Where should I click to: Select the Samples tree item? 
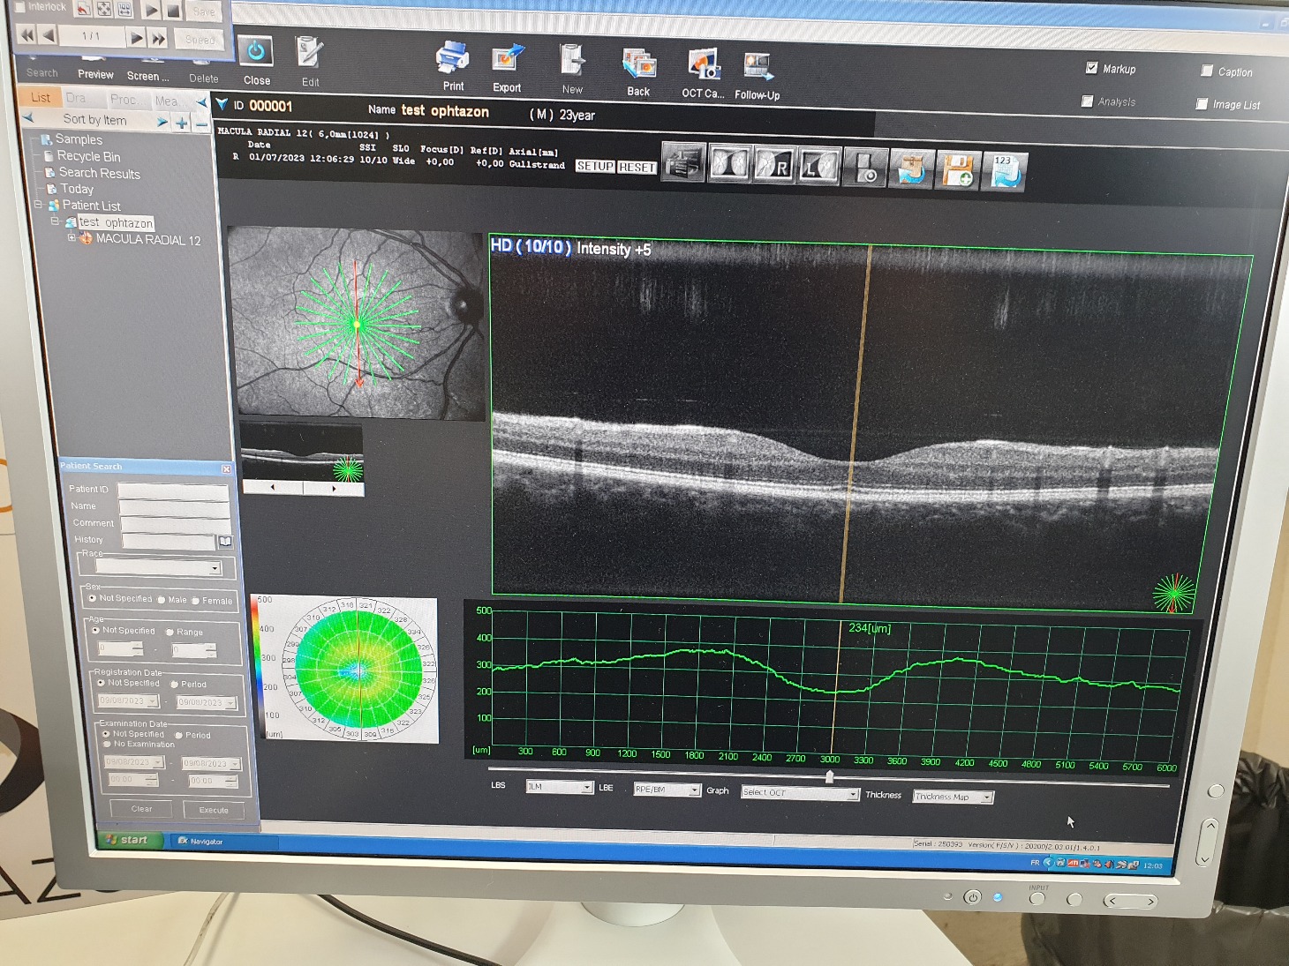click(x=79, y=139)
